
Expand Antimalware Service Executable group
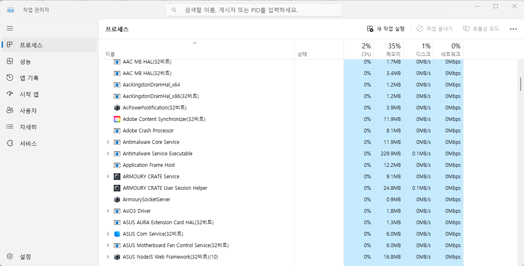pyautogui.click(x=108, y=154)
